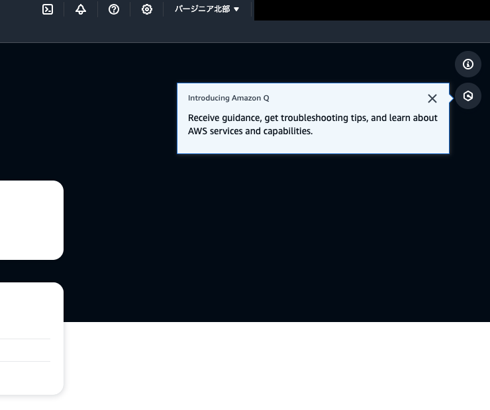This screenshot has width=490, height=410.
Task: Open the Amazon Q hexagon icon
Action: tap(468, 96)
